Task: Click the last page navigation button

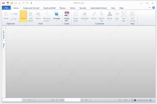Action: 86,100
